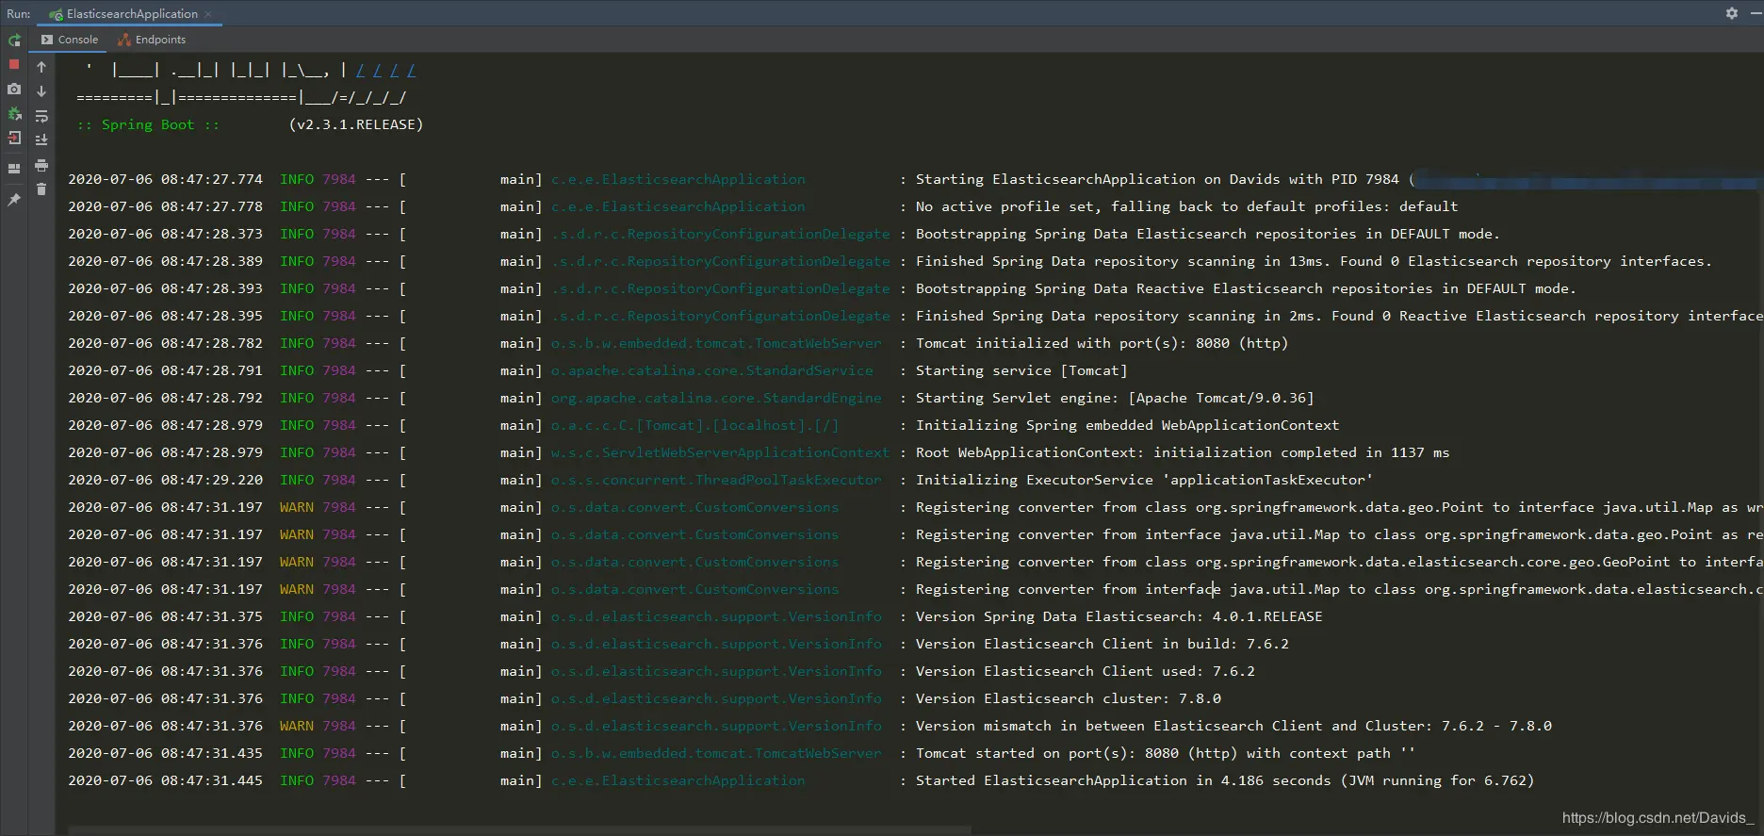The image size is (1764, 836).
Task: Click the 'o.s.s.concurrent.ThreadPoolTaskExecutor' logger name
Action: (716, 480)
